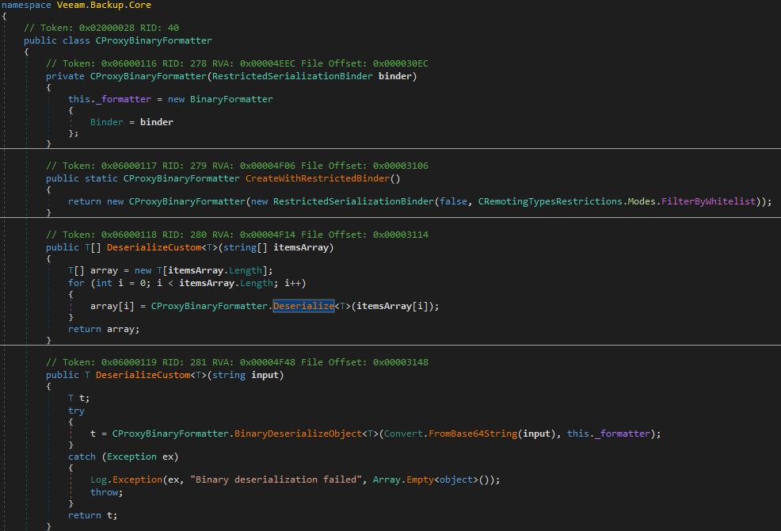Click BinaryFormatter in the new expression

coord(231,99)
